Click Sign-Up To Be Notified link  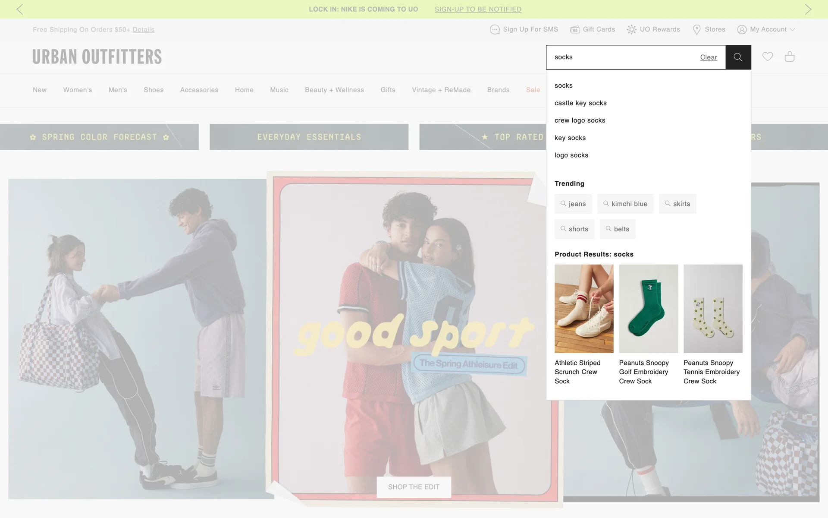tap(478, 9)
